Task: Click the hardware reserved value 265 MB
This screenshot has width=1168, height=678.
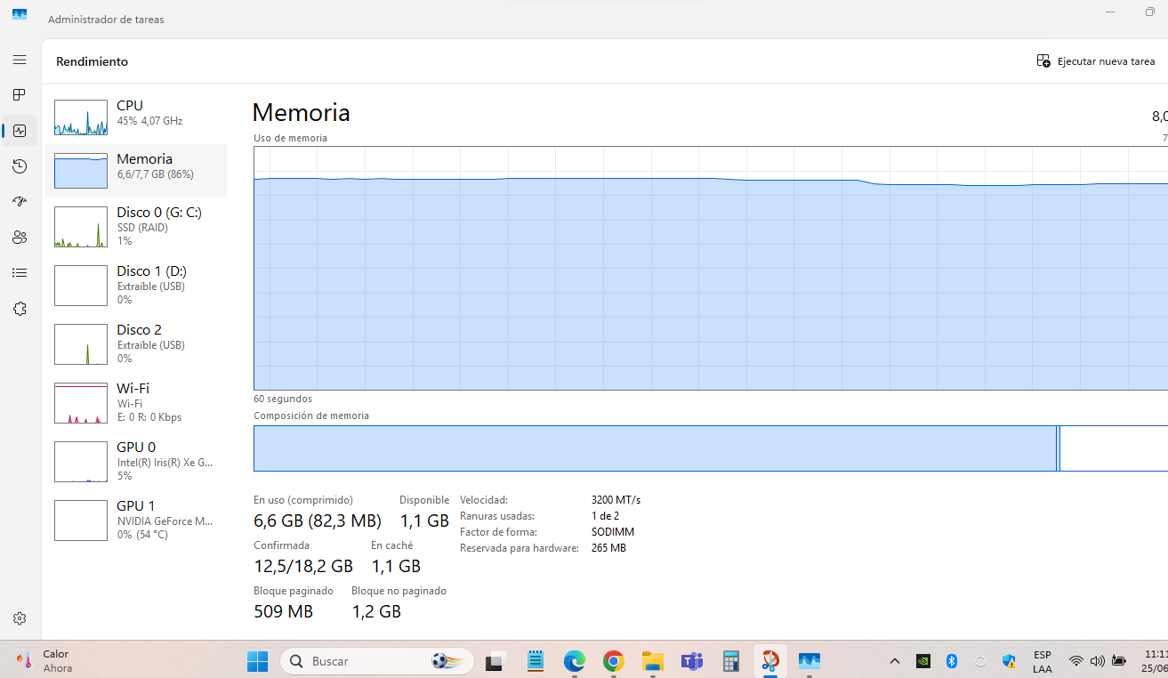Action: point(608,548)
